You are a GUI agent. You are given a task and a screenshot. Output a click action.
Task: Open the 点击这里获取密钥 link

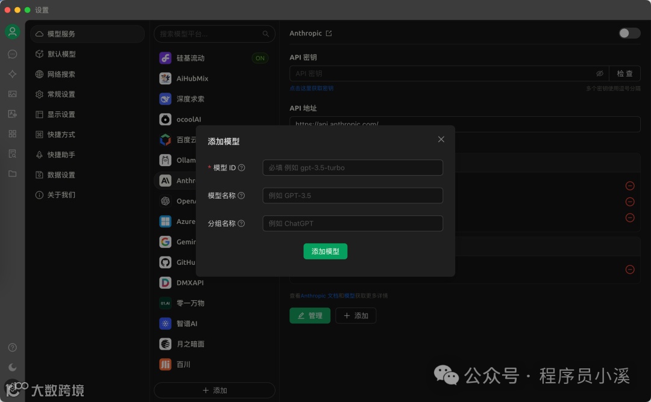click(312, 88)
